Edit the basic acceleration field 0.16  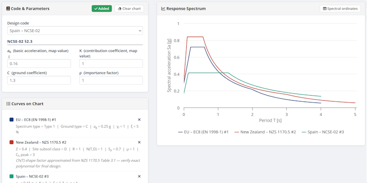point(39,64)
